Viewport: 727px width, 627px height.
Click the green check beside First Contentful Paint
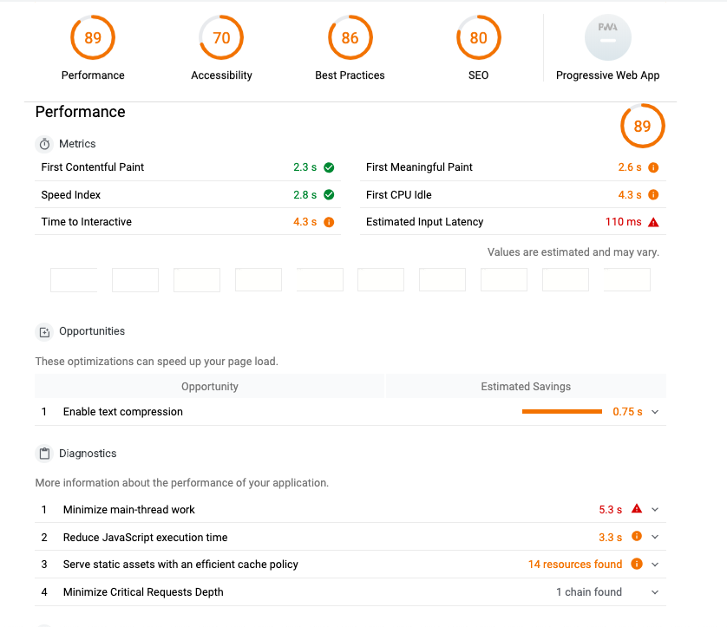coord(329,167)
